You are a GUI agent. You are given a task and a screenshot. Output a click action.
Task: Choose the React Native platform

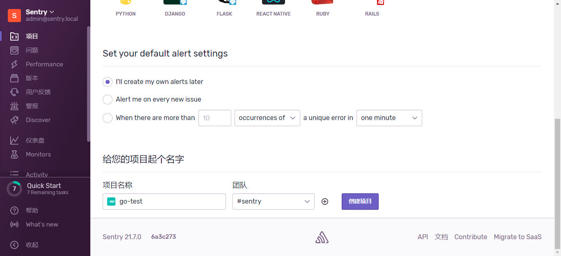pyautogui.click(x=274, y=9)
